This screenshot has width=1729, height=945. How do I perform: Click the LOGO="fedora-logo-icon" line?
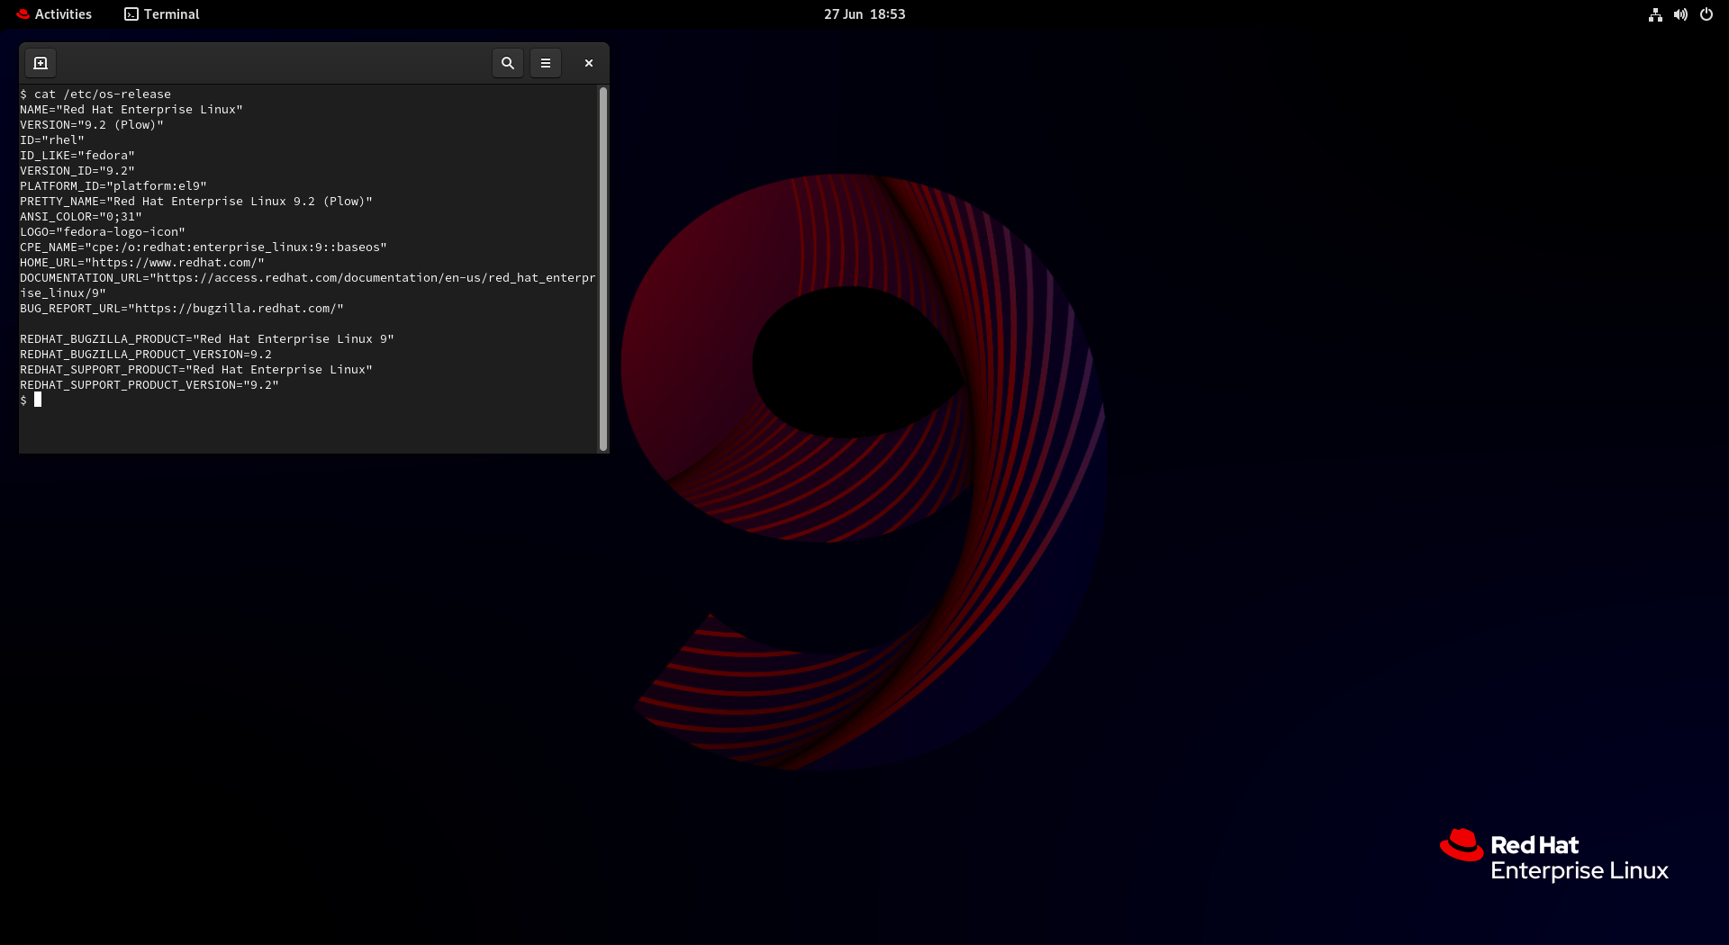pos(103,231)
